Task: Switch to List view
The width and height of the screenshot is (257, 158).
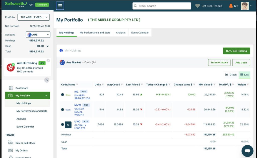Action: pyautogui.click(x=244, y=75)
